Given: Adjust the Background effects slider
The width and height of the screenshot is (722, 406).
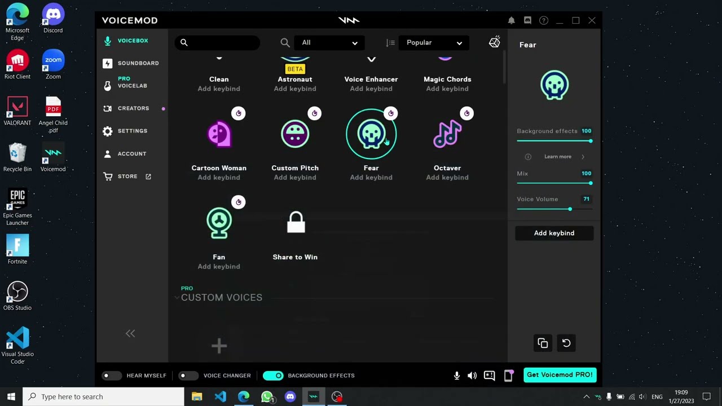Looking at the screenshot, I should click(554, 141).
